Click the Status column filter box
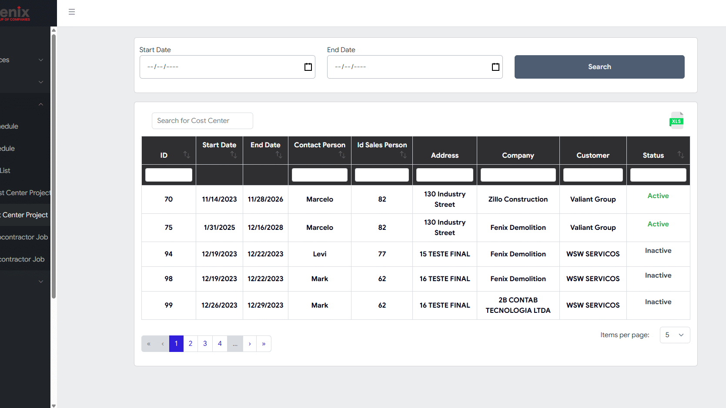This screenshot has height=408, width=726. [x=658, y=175]
